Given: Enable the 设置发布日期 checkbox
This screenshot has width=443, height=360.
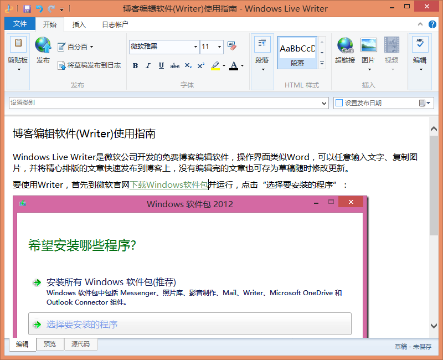Looking at the screenshot, I should pos(339,103).
